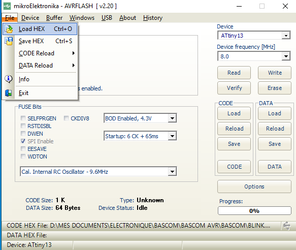The height and width of the screenshot is (250, 296).
Task: Open the Device ATtiny13 dropdown
Action: tap(286, 36)
